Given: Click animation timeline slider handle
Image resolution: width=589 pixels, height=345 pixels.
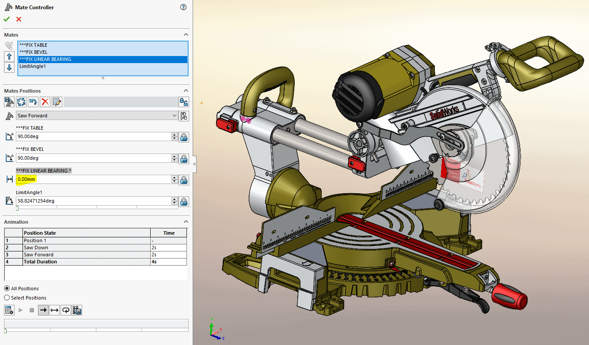Looking at the screenshot, I should 5,330.
